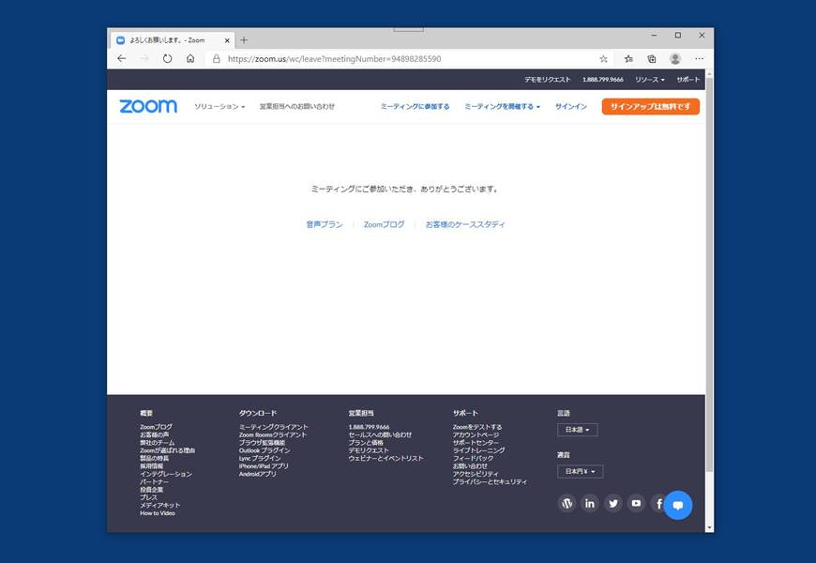816x563 pixels.
Task: Expand the リソース dropdown in top bar
Action: click(649, 80)
